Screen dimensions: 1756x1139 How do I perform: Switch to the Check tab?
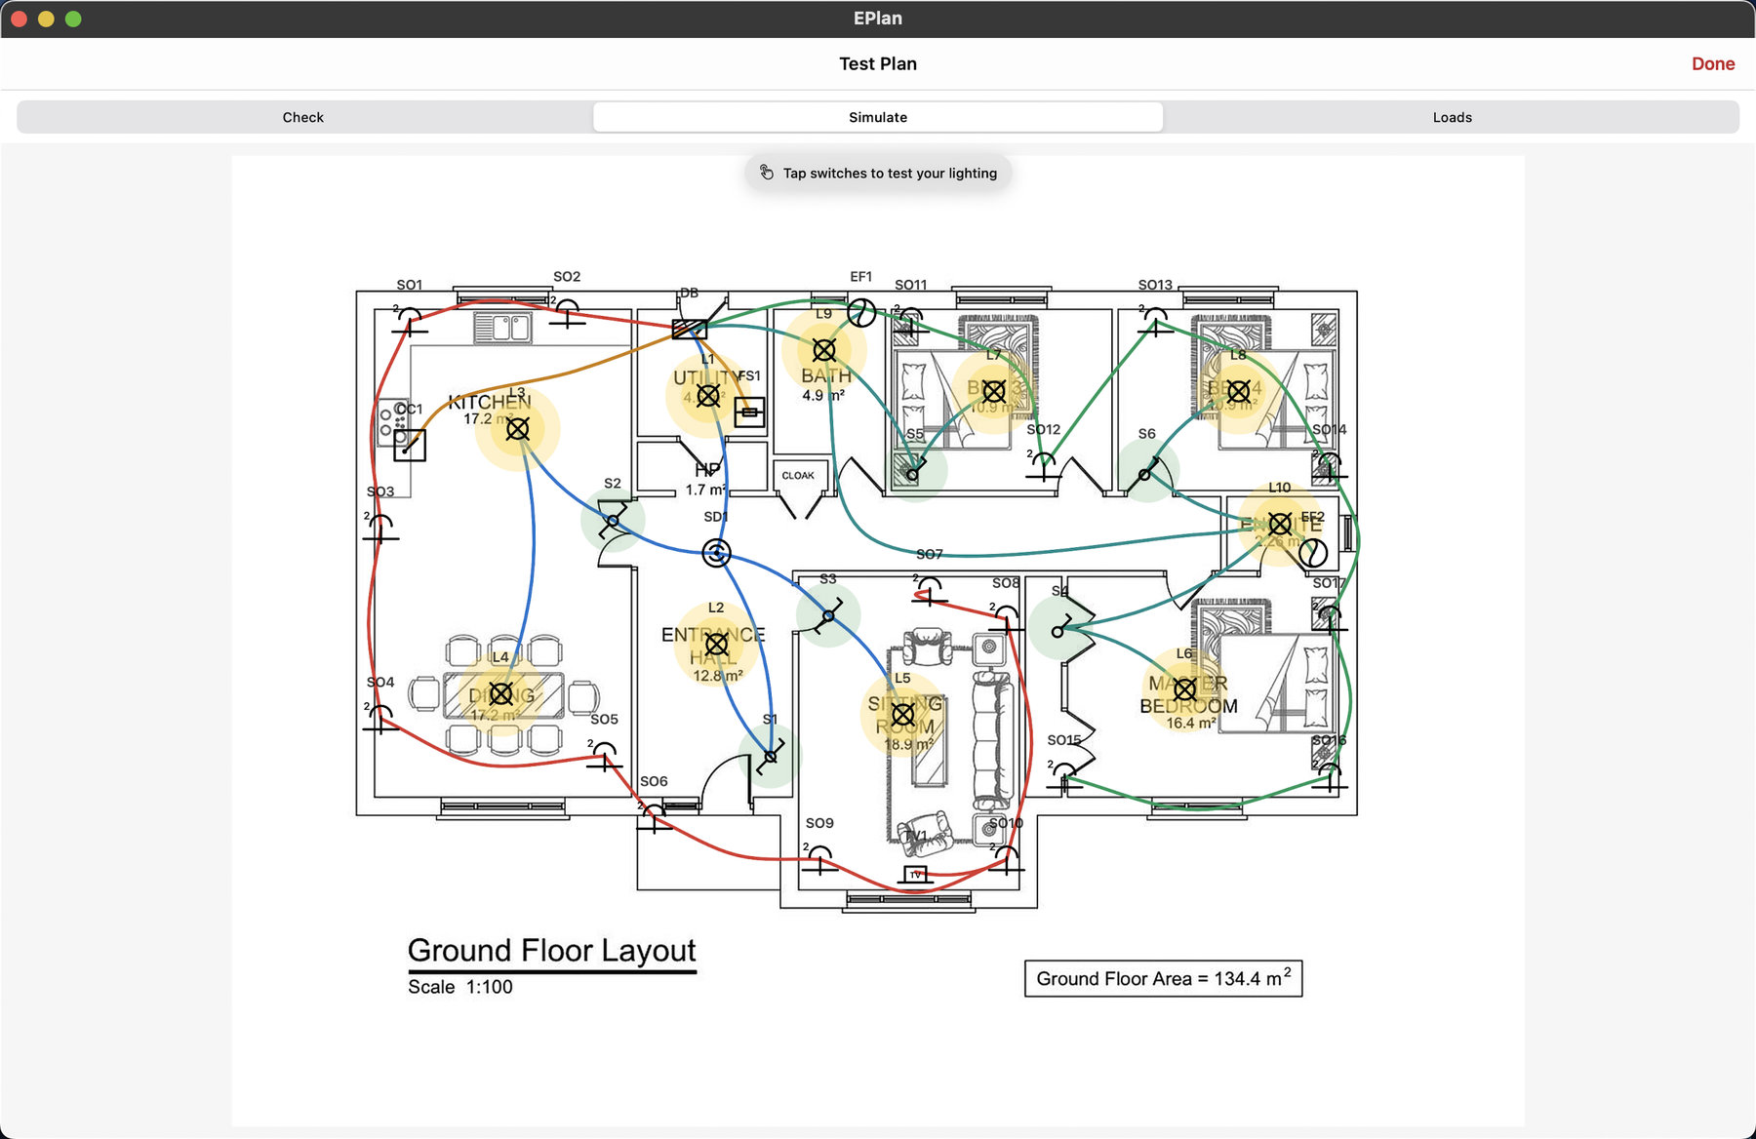coord(303,117)
